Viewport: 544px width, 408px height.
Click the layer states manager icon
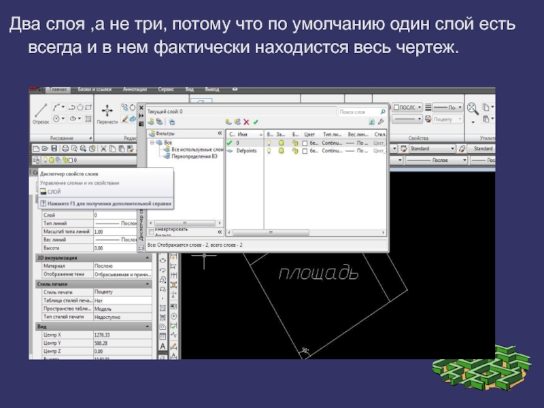pos(172,122)
